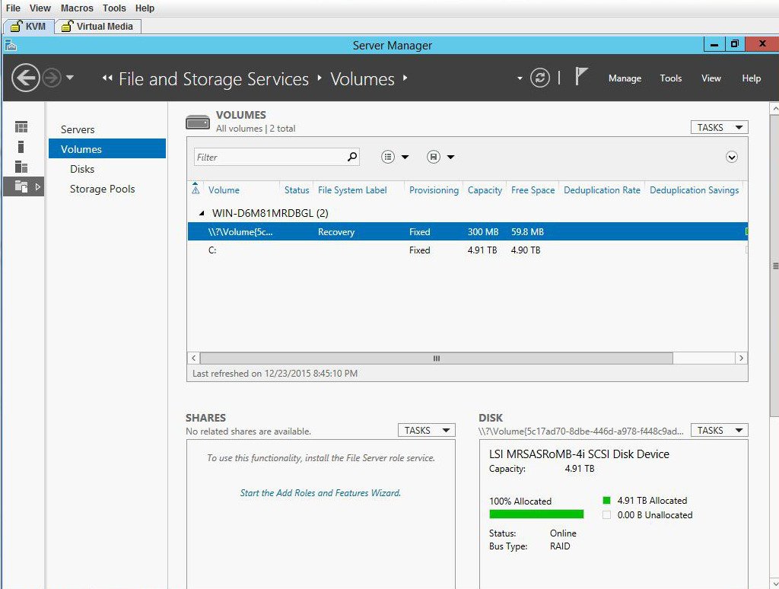
Task: Open the Manage menu
Action: (x=625, y=78)
